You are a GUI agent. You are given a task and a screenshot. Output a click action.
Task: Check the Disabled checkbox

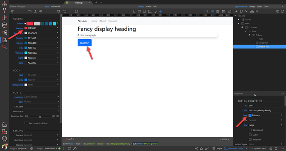(x=250, y=139)
